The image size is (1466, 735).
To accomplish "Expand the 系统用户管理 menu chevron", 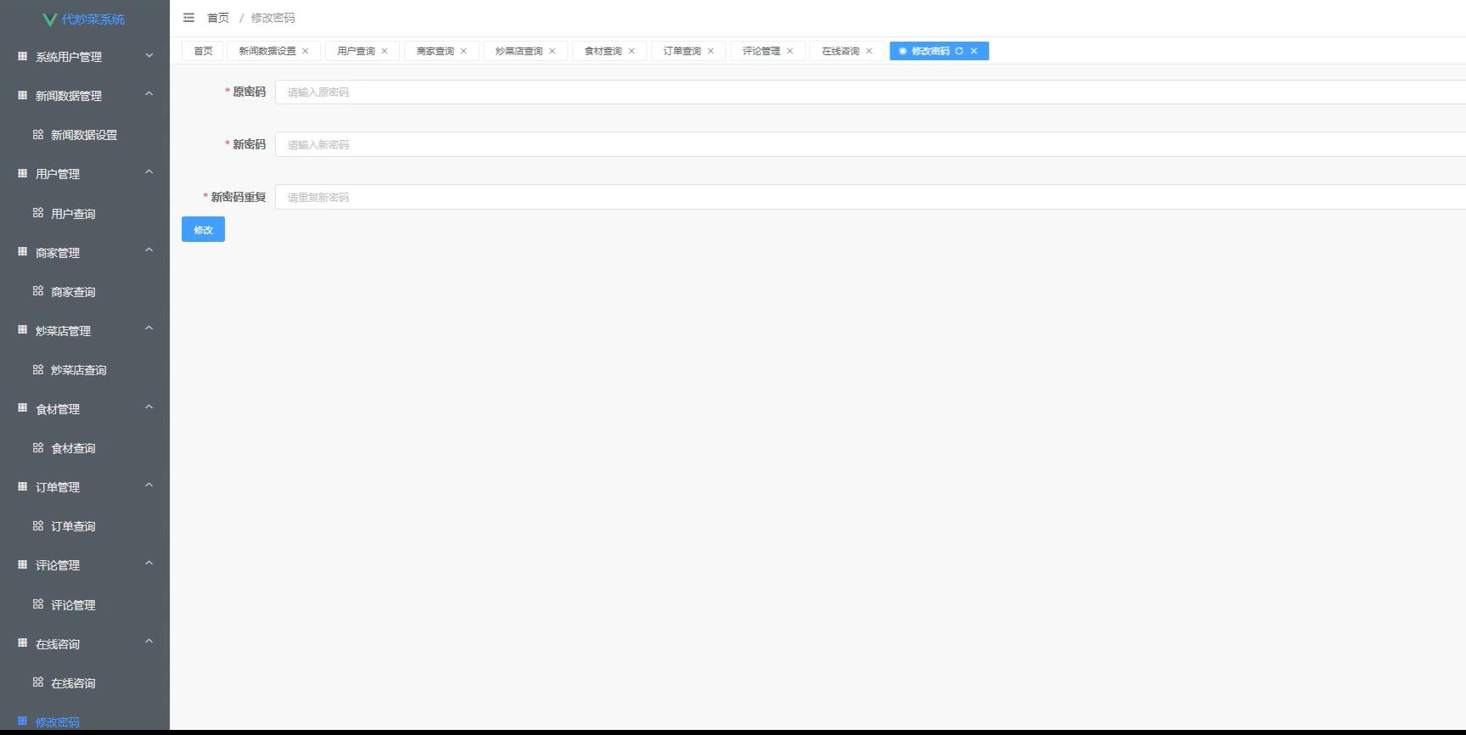I will coord(149,56).
